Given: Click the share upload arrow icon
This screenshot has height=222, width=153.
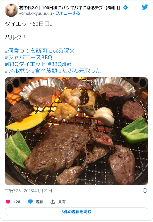Looking at the screenshot, I should (x=53, y=202).
